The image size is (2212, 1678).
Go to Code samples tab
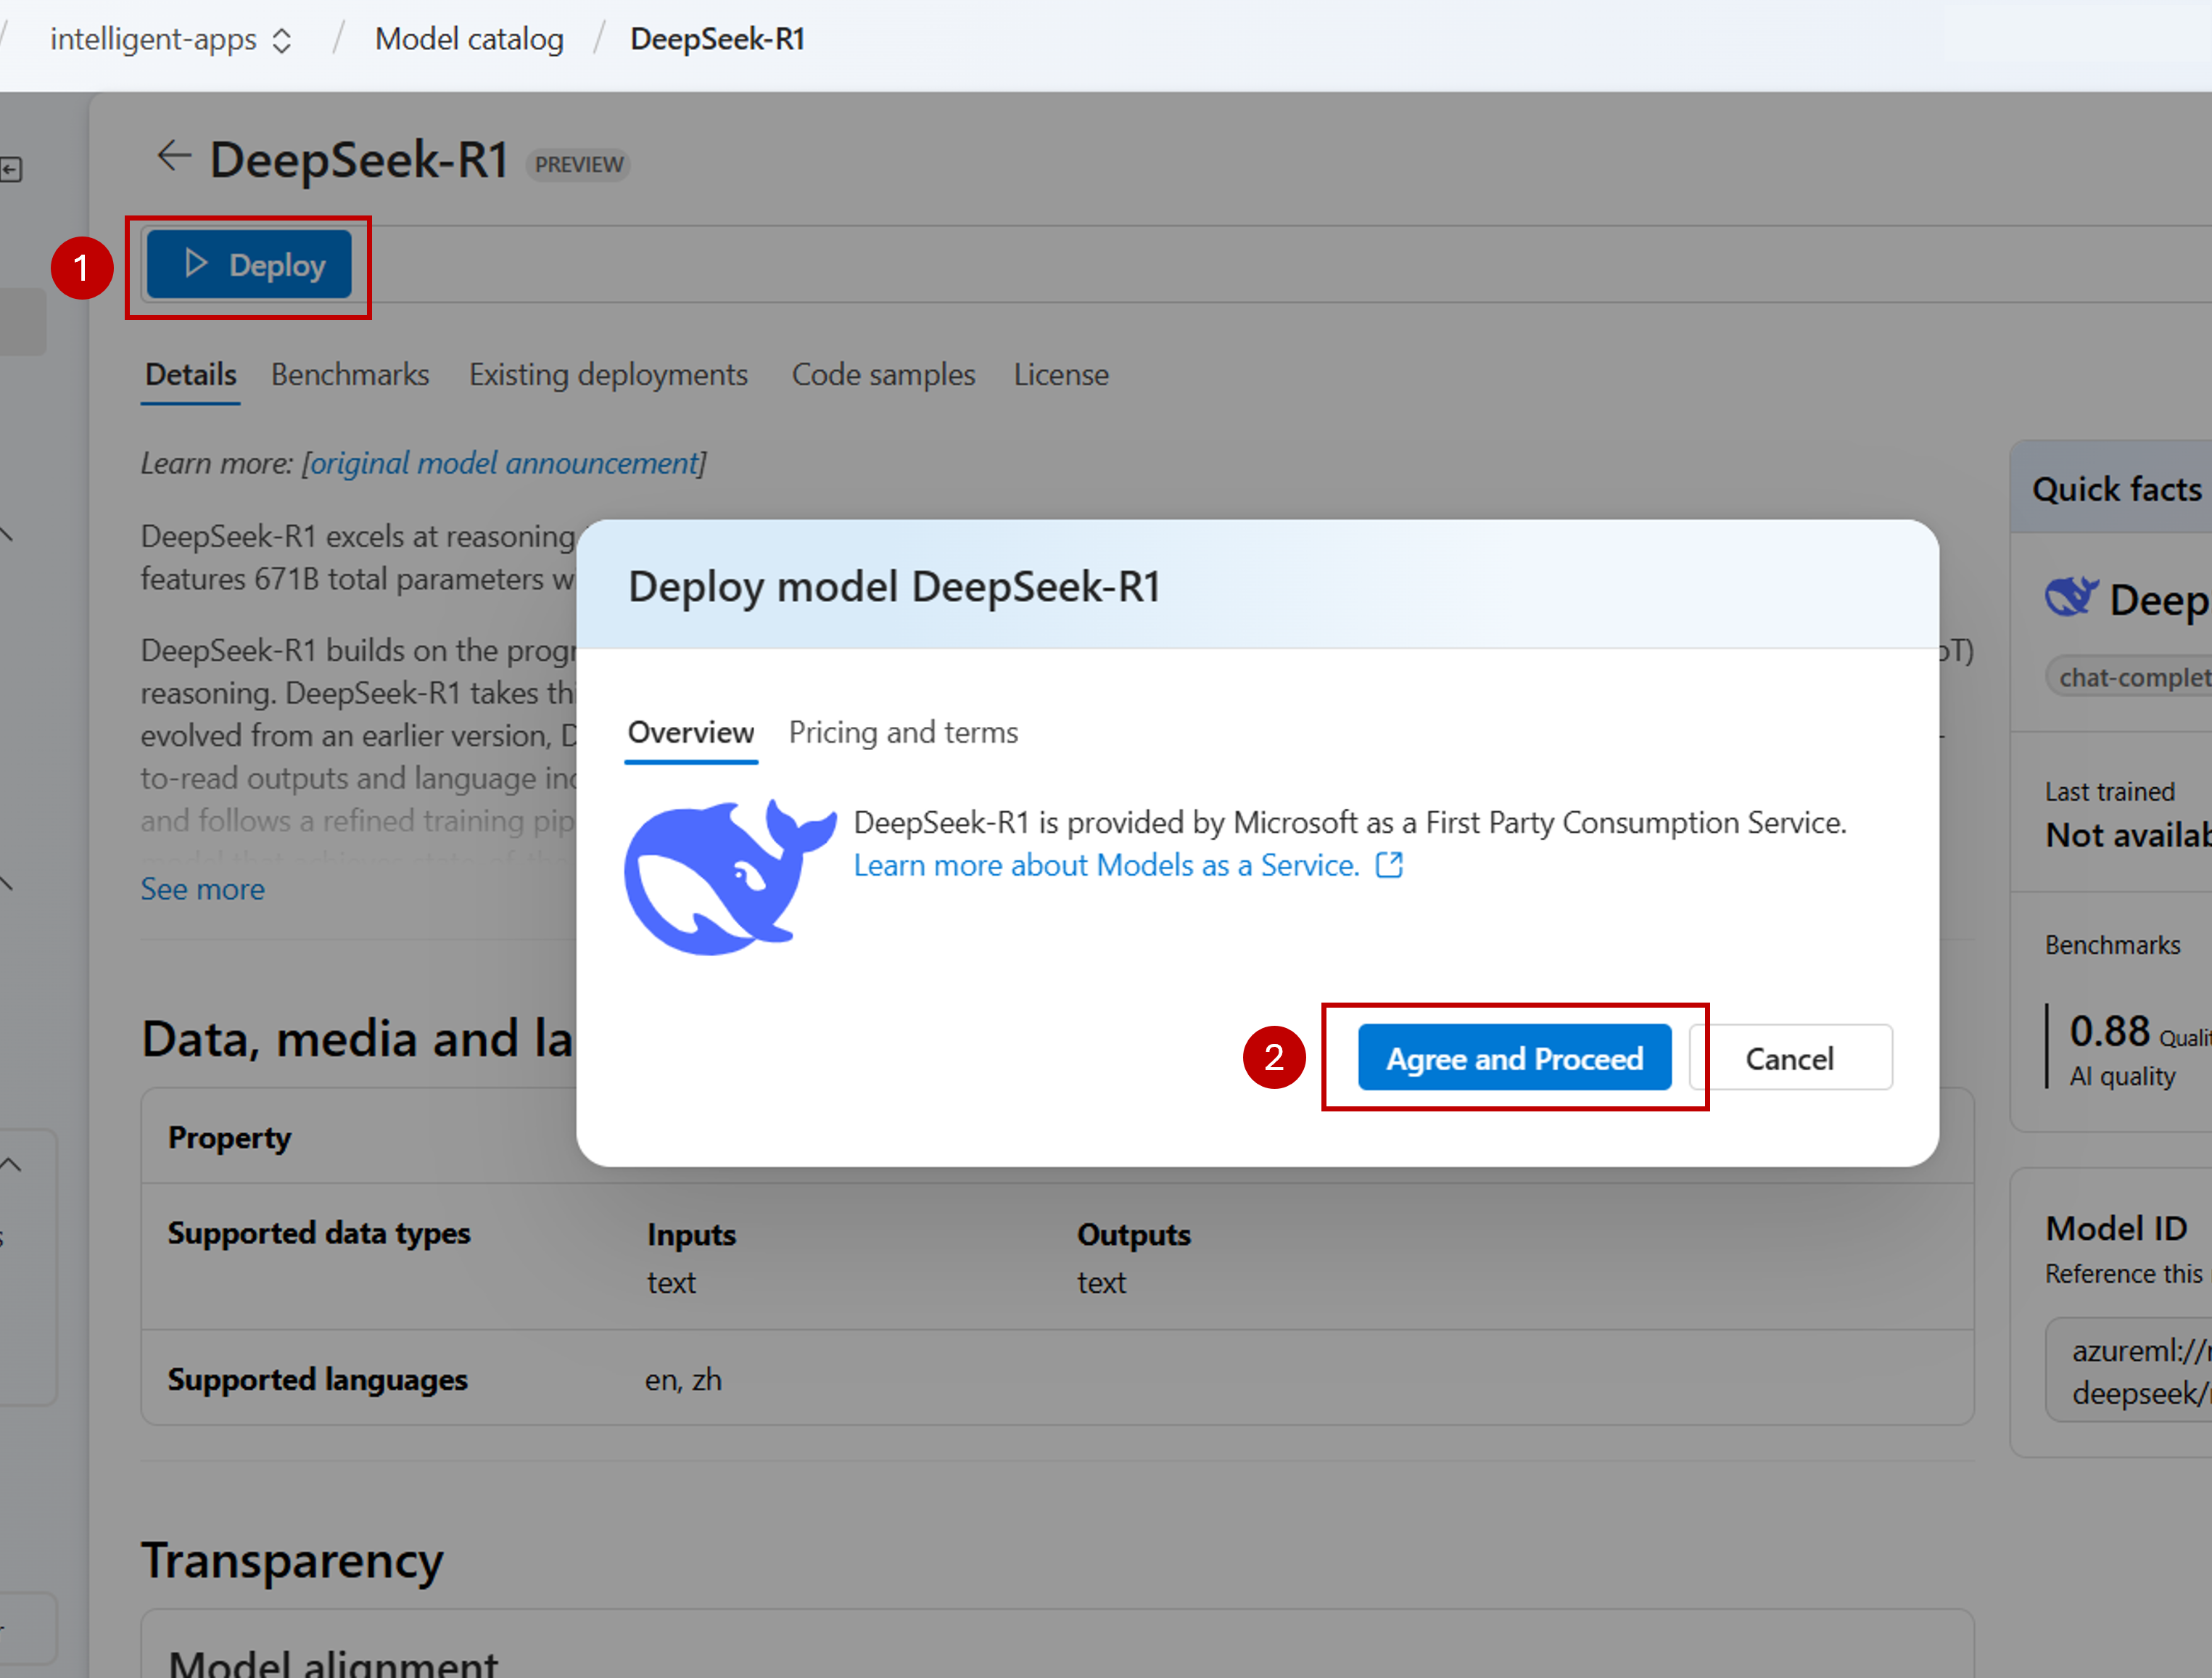[x=883, y=374]
